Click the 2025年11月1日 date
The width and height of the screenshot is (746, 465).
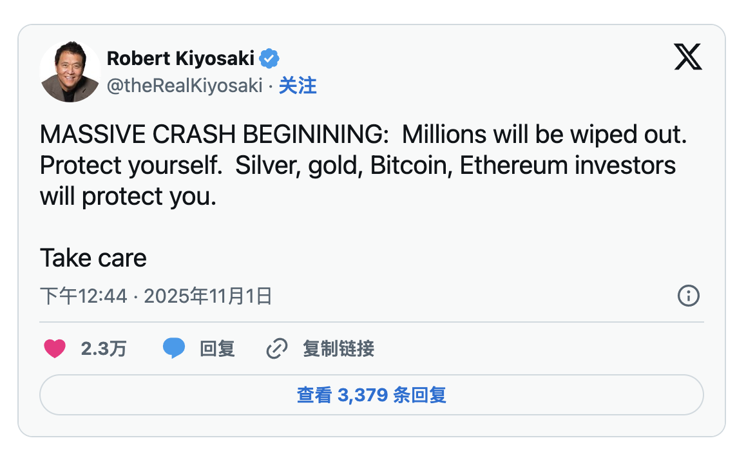(207, 296)
